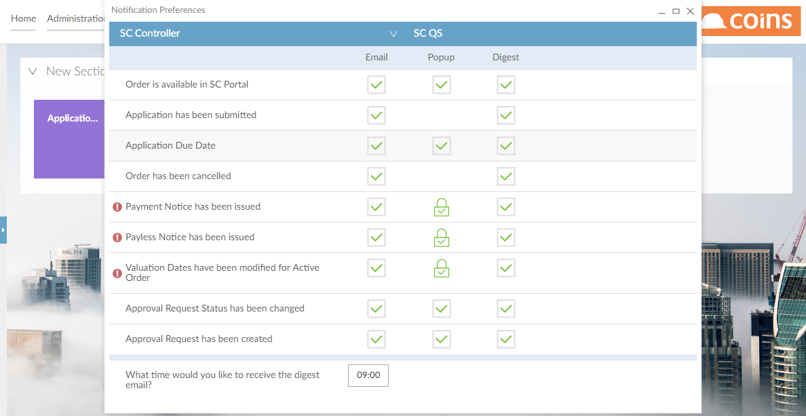Screen dimensions: 806x416
Task: Open the Administration menu
Action: pos(75,18)
